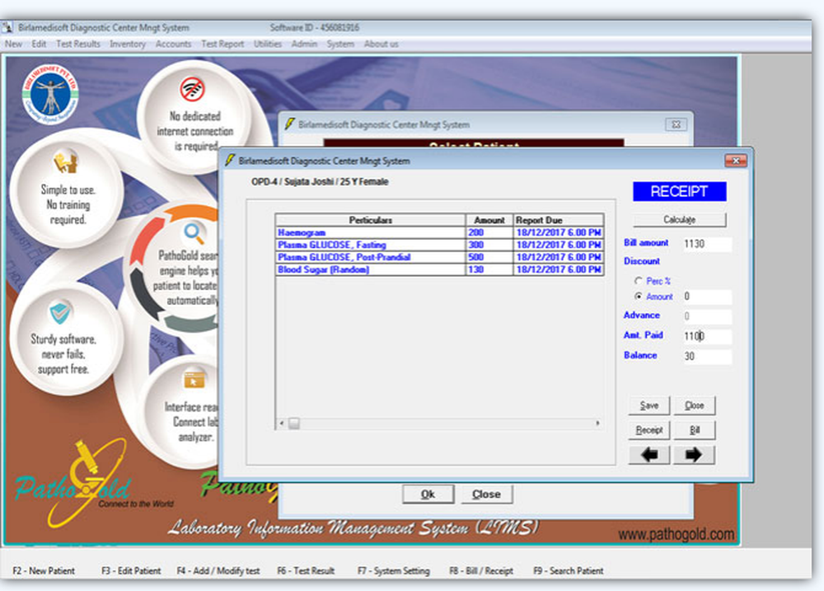Click the Bill amount field
The image size is (824, 591).
pyautogui.click(x=707, y=244)
